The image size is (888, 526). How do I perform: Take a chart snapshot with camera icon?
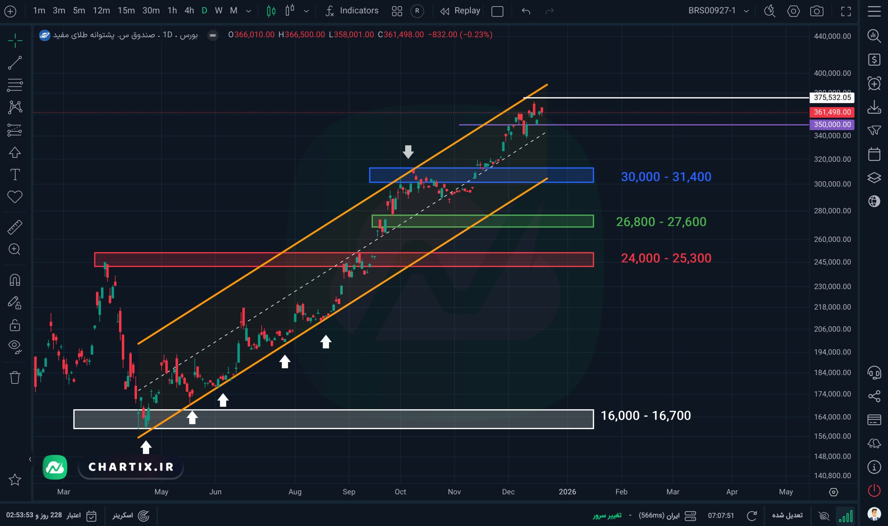(x=817, y=11)
